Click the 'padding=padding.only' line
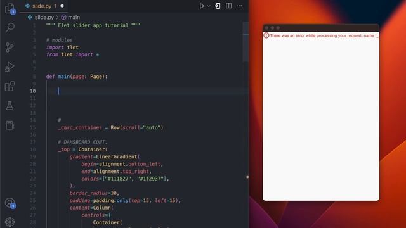406x228 pixels. coord(125,201)
